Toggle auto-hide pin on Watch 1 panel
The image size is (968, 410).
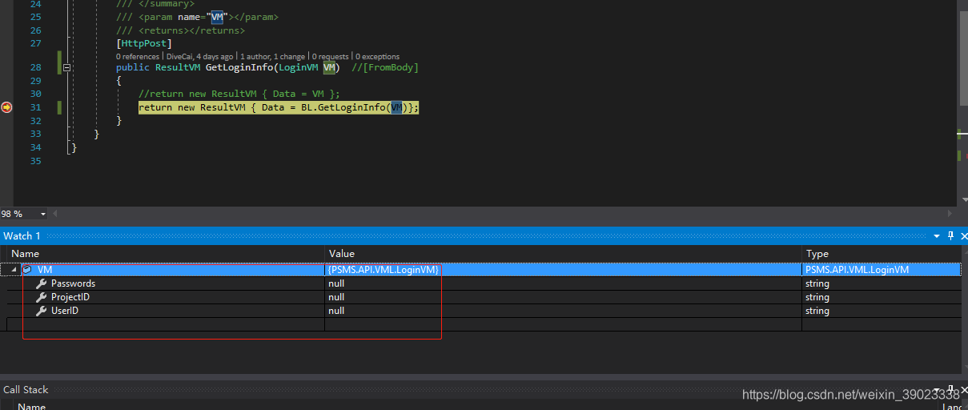tap(950, 236)
